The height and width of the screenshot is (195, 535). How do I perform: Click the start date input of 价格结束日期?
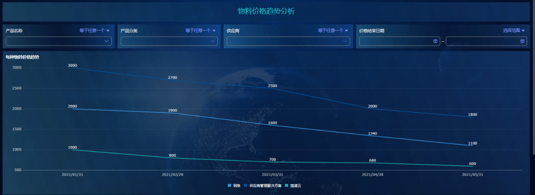click(x=399, y=41)
